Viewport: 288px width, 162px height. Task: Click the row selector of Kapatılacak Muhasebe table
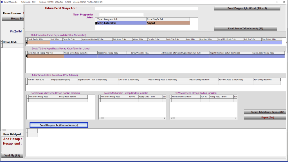[x=28, y=100]
